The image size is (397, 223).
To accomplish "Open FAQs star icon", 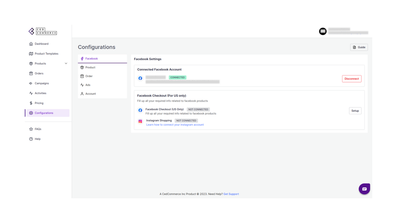I will [31, 129].
